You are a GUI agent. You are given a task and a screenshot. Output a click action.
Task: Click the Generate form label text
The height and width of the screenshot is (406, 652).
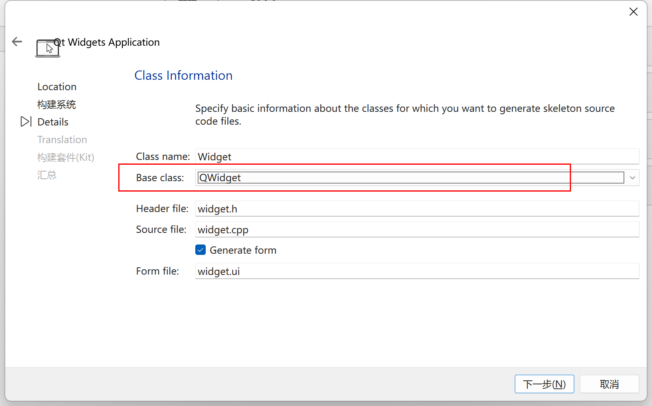tap(243, 250)
